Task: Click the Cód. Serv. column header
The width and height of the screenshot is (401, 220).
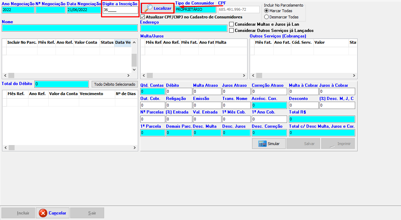Action: pyautogui.click(x=302, y=42)
